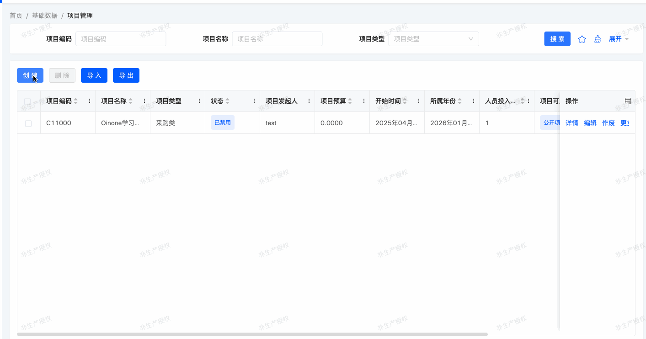Focus the 项目编码 input field
This screenshot has height=339, width=646.
121,39
